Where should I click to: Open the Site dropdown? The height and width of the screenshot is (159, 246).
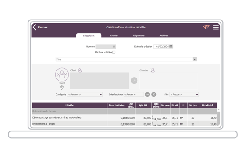click(x=184, y=95)
